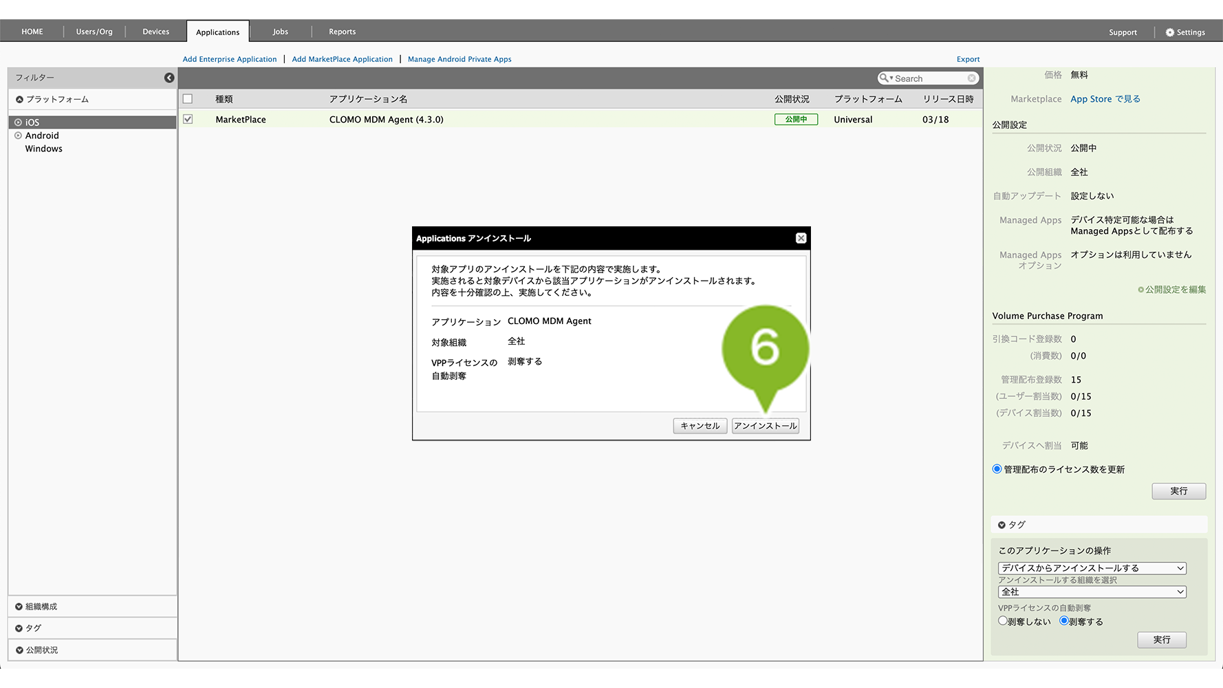This screenshot has width=1223, height=688.
Task: Sort by リリース日時 column header
Action: [949, 99]
